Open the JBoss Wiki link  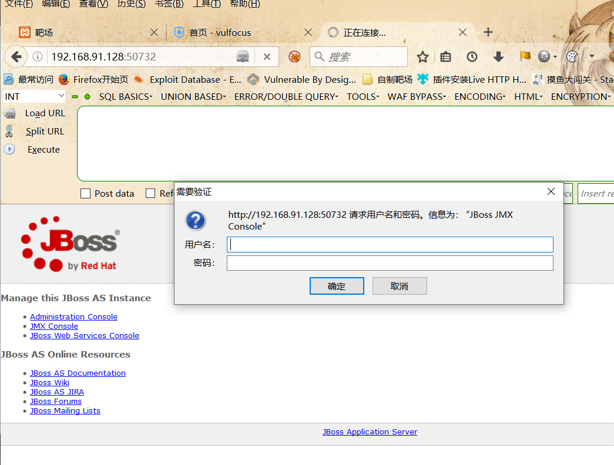tap(50, 382)
